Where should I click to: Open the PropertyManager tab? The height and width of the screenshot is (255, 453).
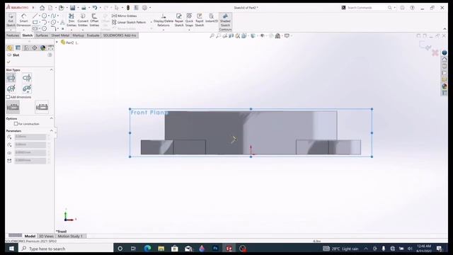tap(18, 47)
